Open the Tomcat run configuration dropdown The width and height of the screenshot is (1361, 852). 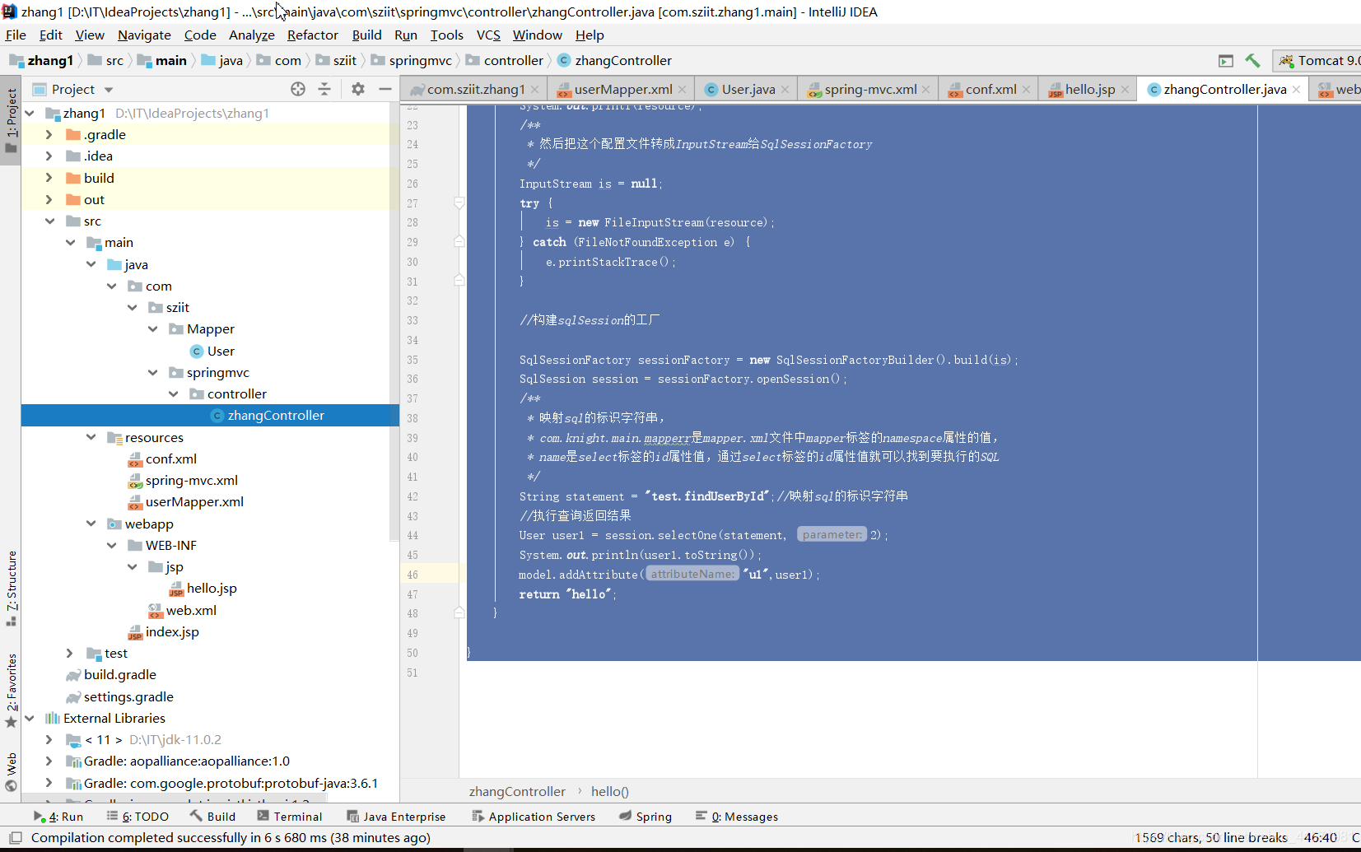pos(1318,60)
